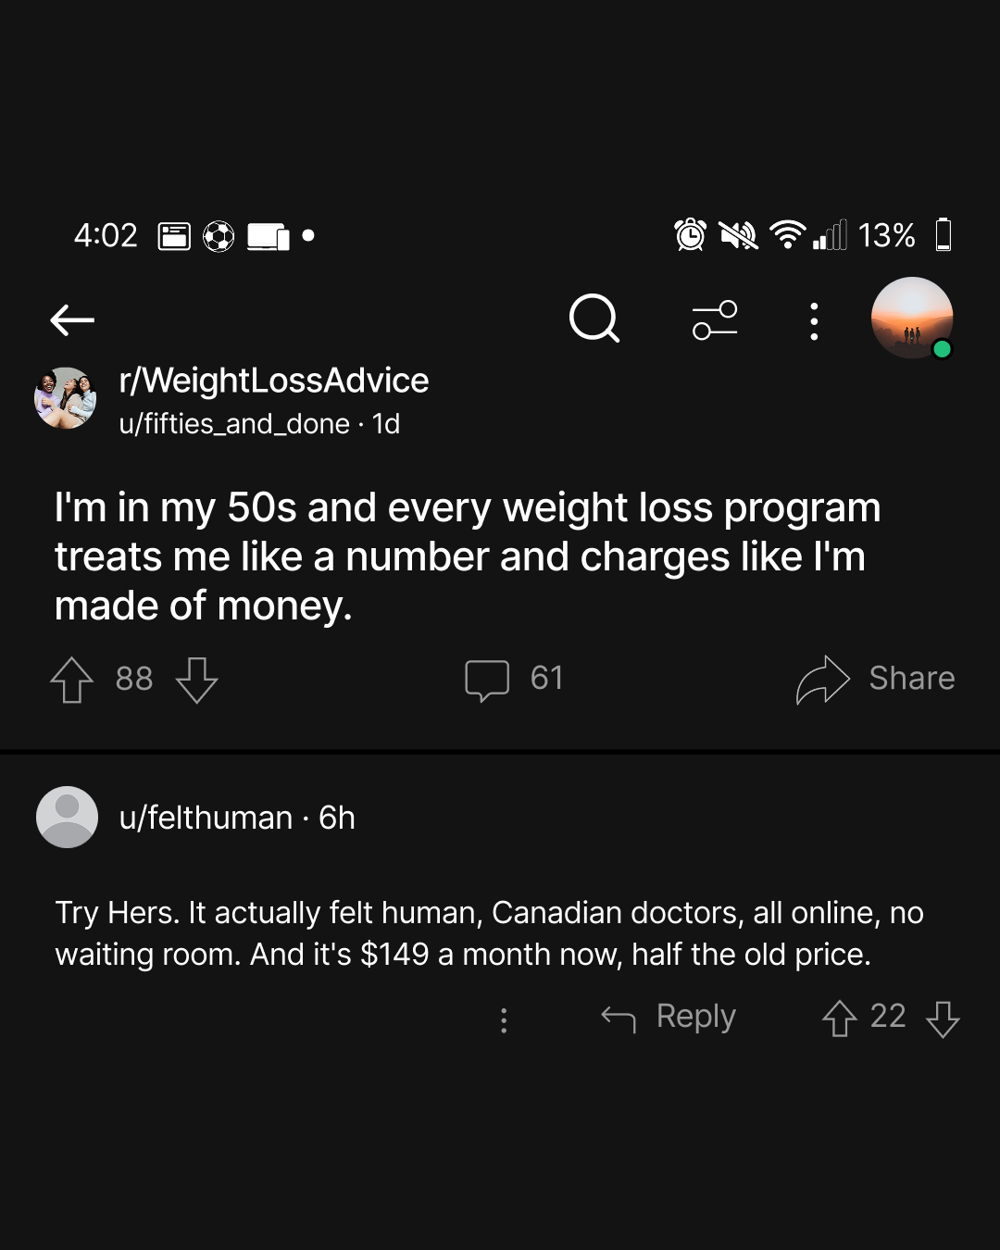Downvote the weight loss program post

[197, 680]
